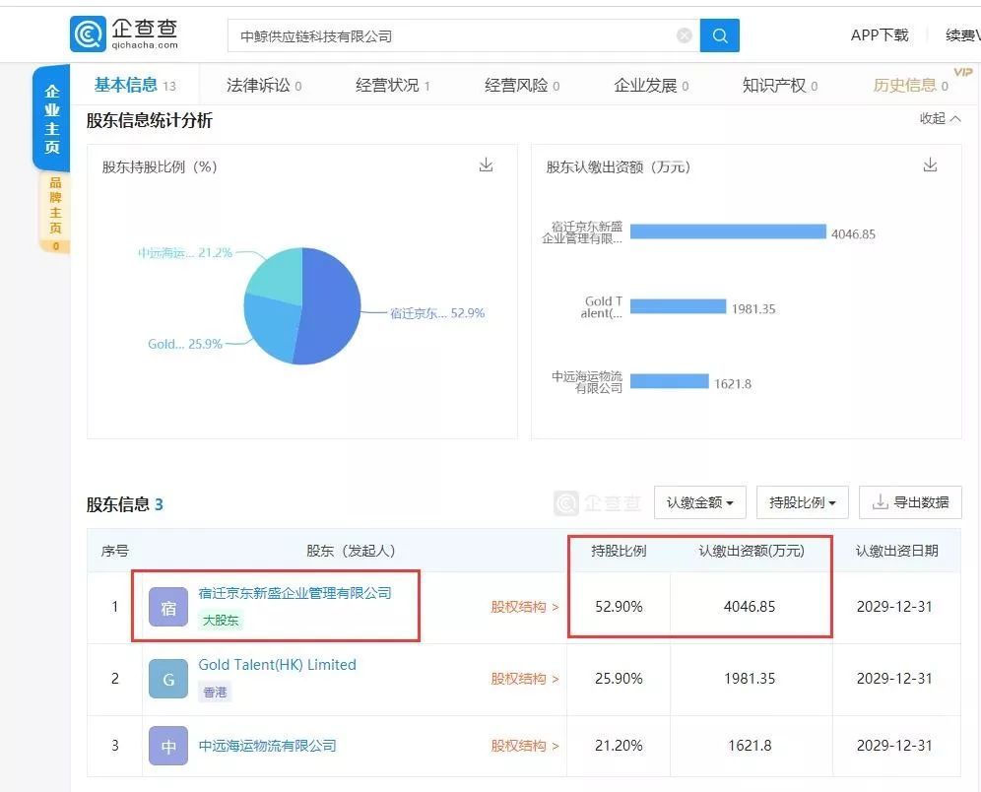Click the Qichacha logo icon
981x792 pixels.
click(88, 34)
